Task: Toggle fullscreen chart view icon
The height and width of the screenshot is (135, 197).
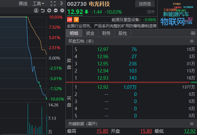Action: click(x=53, y=4)
